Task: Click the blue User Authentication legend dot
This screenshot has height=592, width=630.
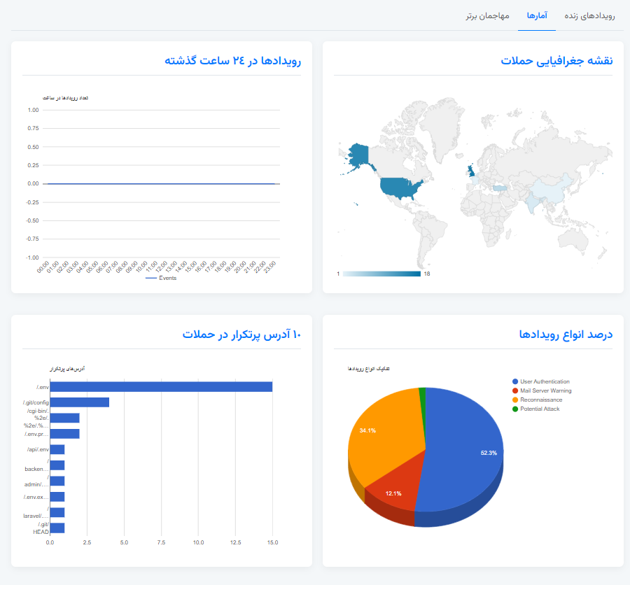Action: click(515, 381)
